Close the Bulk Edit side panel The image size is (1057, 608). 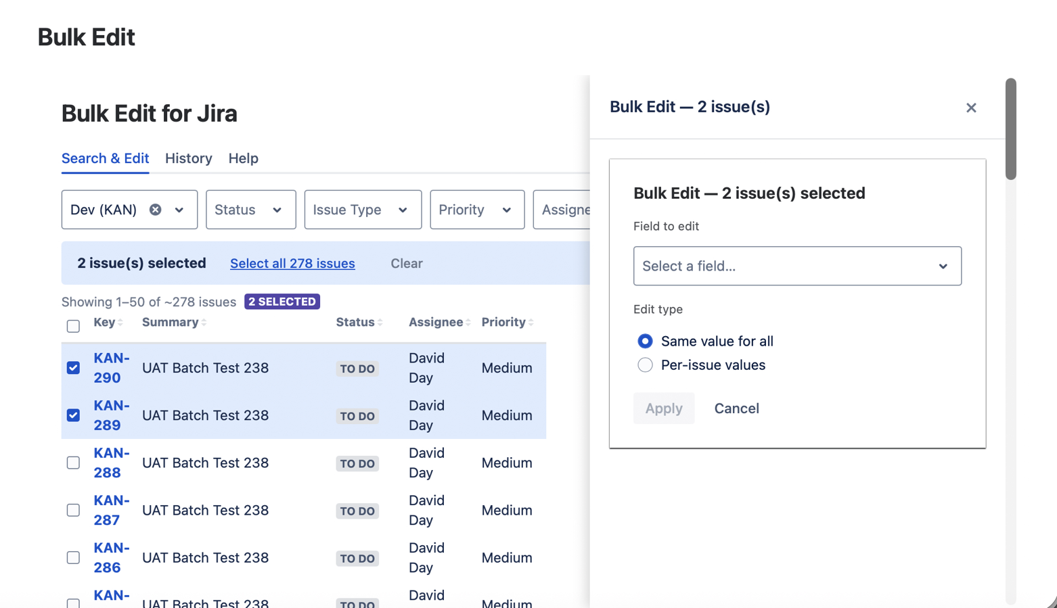coord(971,108)
